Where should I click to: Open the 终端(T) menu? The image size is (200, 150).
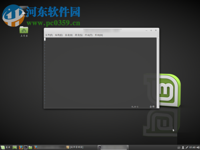pos(89,35)
